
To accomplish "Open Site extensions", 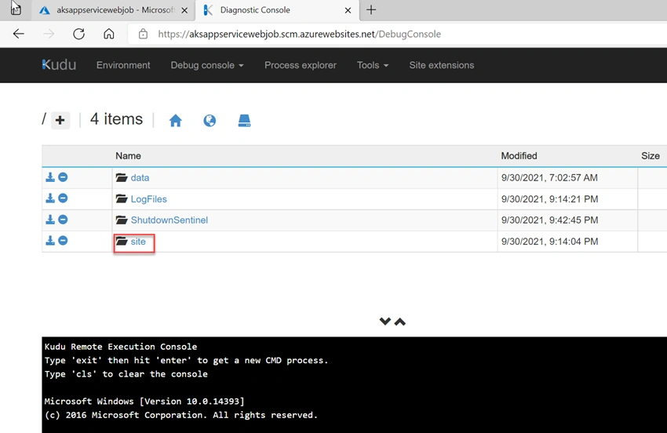I will click(x=442, y=65).
